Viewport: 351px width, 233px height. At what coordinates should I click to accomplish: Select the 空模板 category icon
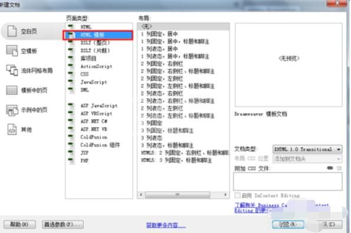click(x=12, y=51)
